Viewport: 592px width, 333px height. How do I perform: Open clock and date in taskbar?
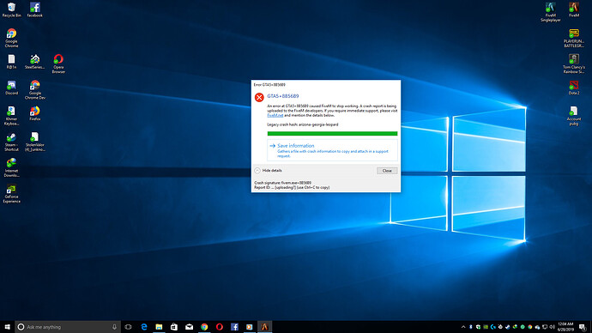(565, 327)
